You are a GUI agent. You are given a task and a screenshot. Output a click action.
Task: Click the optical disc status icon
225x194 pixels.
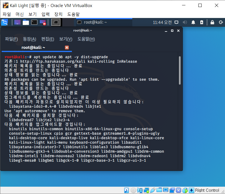[133, 190]
